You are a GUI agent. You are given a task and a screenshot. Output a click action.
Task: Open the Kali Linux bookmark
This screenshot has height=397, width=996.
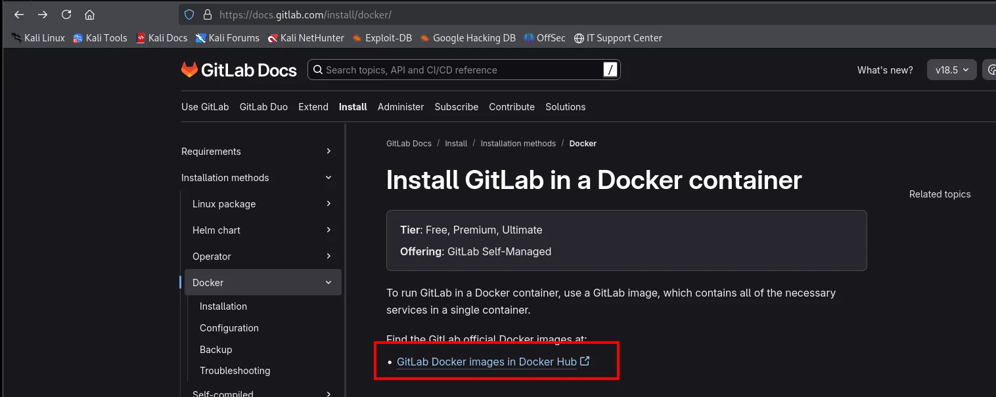pyautogui.click(x=38, y=38)
